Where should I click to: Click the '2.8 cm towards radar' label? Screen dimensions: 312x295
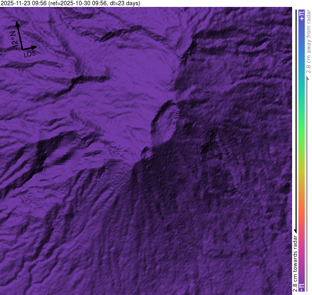pyautogui.click(x=295, y=264)
